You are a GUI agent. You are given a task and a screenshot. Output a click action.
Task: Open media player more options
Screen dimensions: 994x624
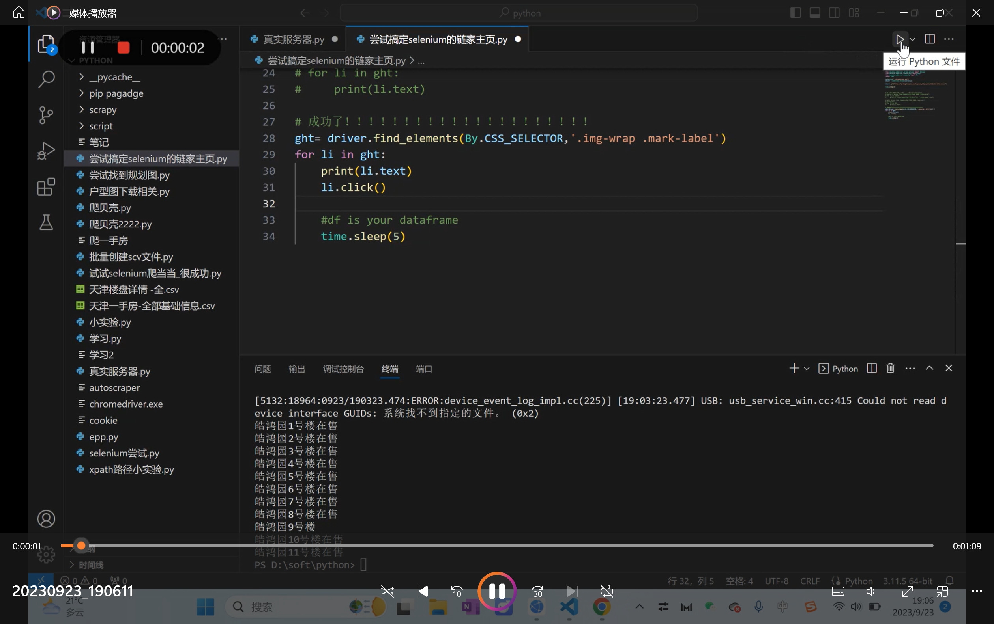977,591
